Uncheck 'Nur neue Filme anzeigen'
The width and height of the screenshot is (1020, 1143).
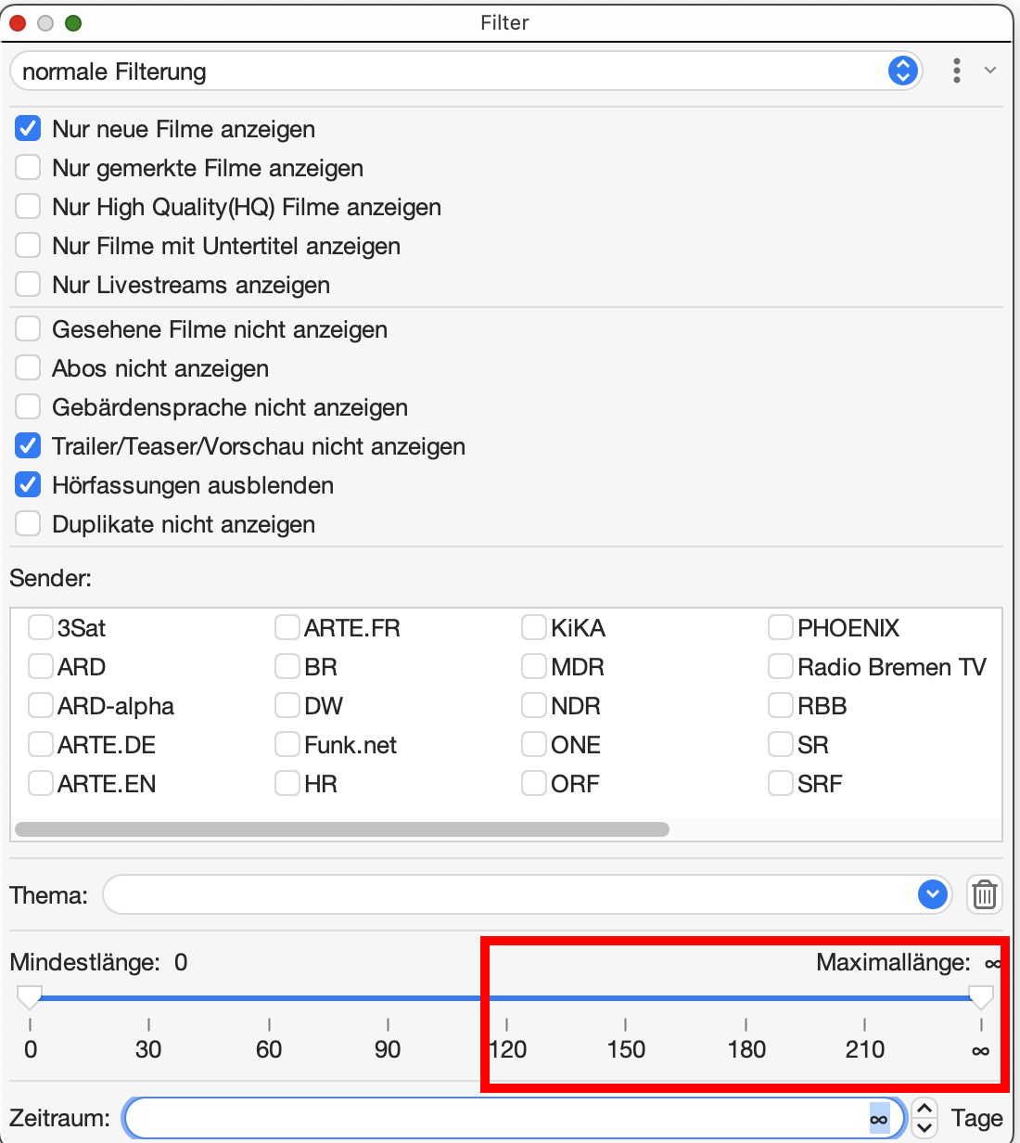[x=28, y=129]
